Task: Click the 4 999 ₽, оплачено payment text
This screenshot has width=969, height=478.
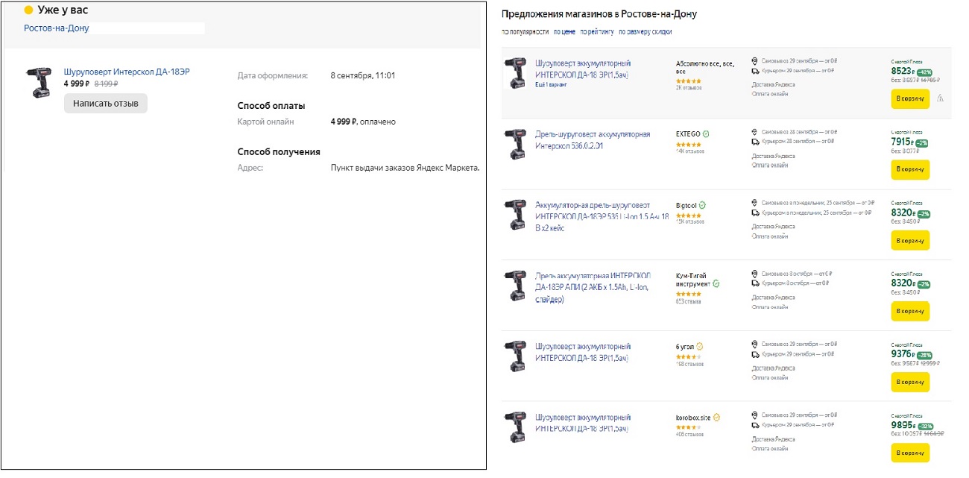Action: [x=363, y=122]
